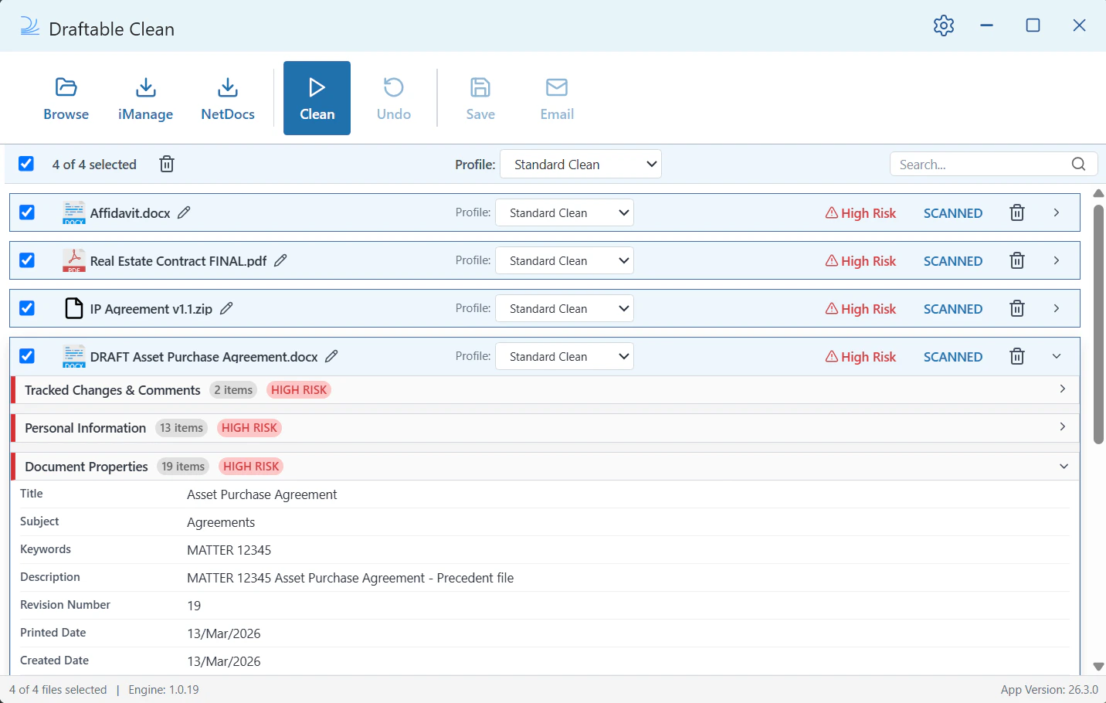The height and width of the screenshot is (703, 1106).
Task: Remove all selected files via the top trash icon
Action: click(167, 164)
